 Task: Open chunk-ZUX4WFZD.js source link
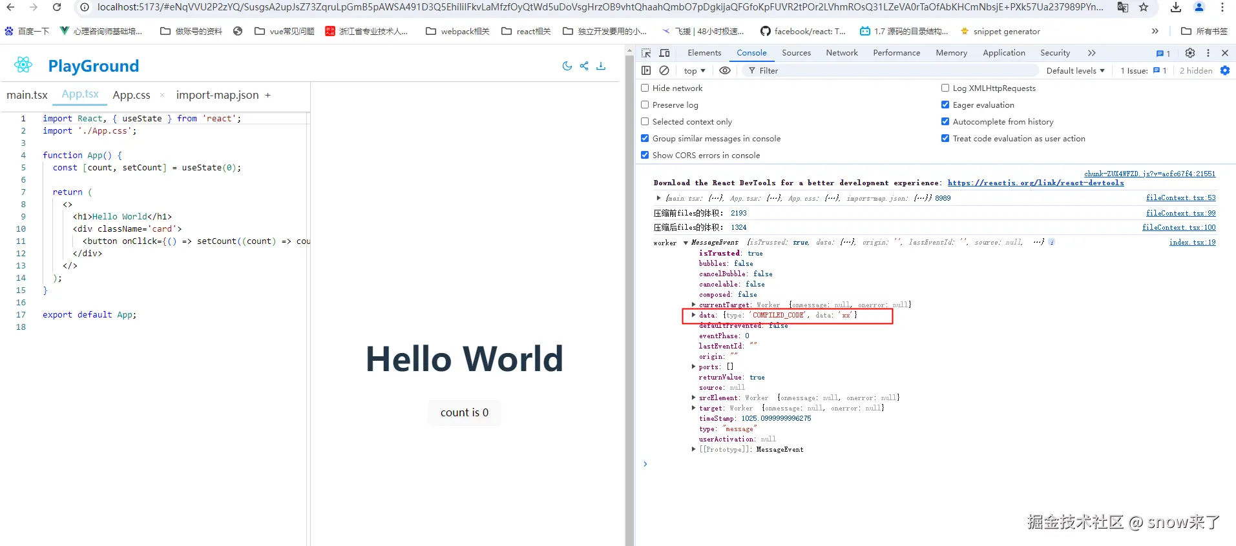[1149, 174]
